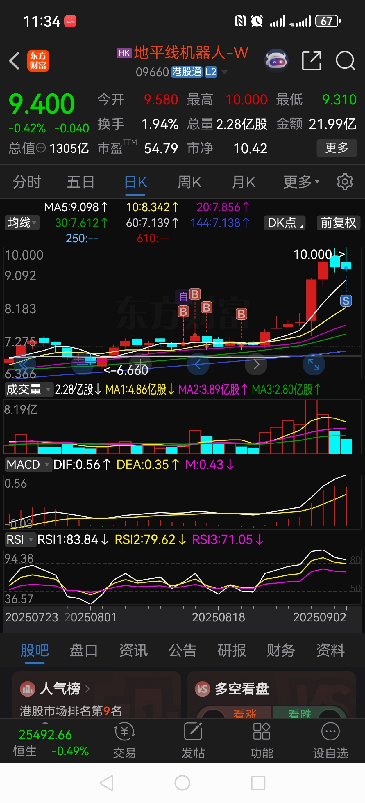Tap the 更多 quote details button
The width and height of the screenshot is (365, 803).
click(337, 148)
